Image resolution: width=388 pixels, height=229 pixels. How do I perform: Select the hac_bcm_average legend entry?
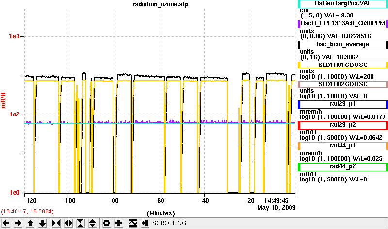(x=343, y=45)
